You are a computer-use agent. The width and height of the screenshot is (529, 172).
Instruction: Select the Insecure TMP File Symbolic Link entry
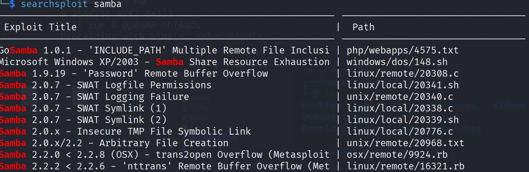(x=126, y=131)
